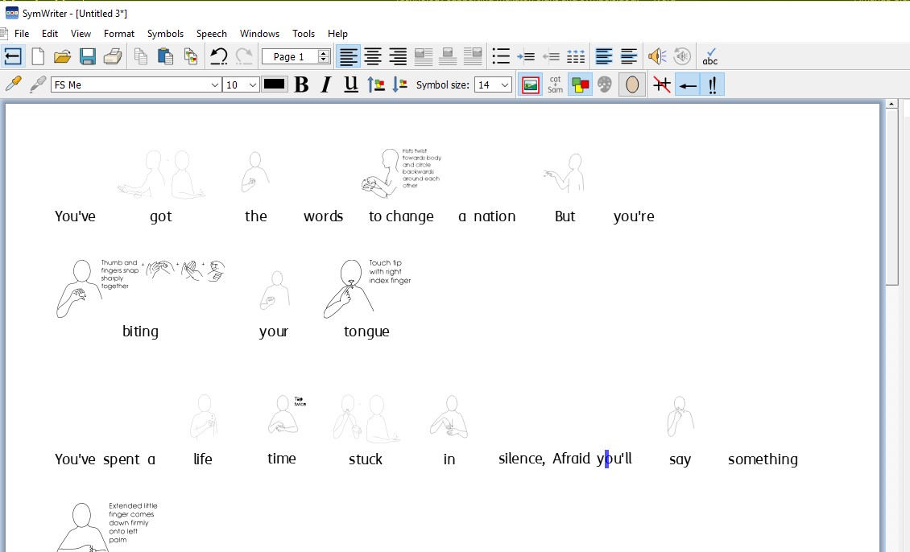This screenshot has height=552, width=910.
Task: Print the document using the printer icon
Action: tap(113, 56)
